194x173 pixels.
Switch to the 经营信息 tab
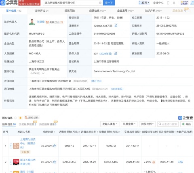pos(97,10)
